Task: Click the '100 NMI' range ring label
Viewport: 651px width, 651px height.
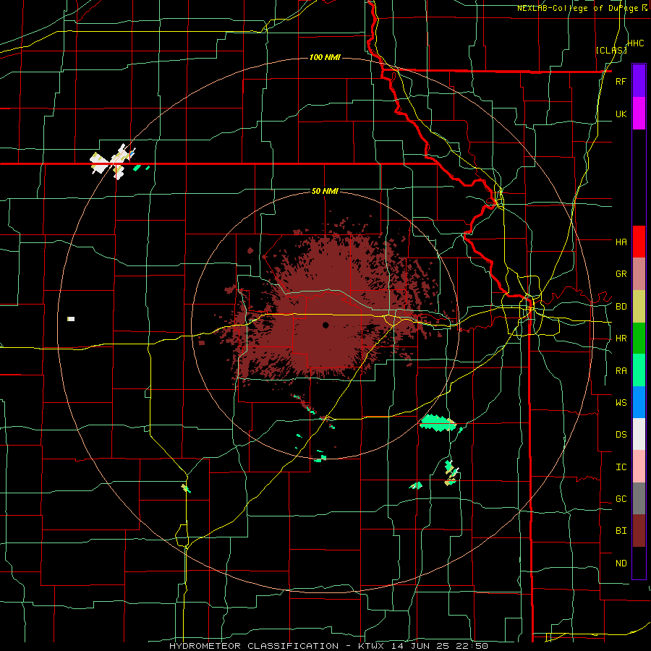Action: click(325, 57)
